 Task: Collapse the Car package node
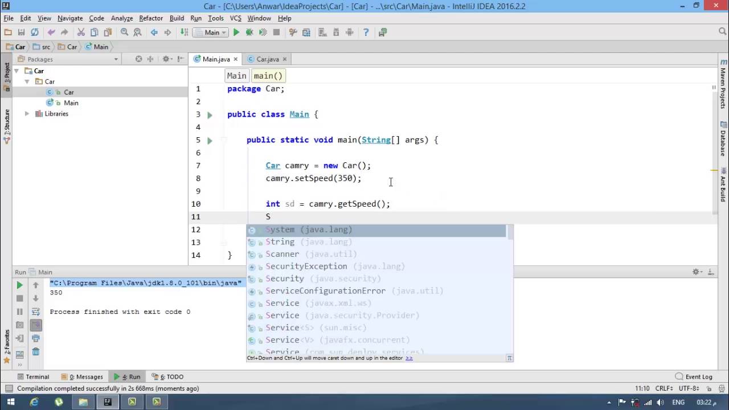(27, 81)
